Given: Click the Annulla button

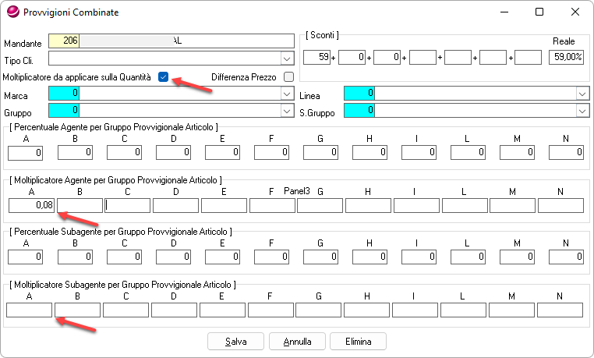Looking at the screenshot, I should click(297, 342).
